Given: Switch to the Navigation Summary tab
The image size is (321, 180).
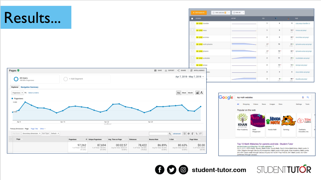Looking at the screenshot, I should [x=29, y=87].
